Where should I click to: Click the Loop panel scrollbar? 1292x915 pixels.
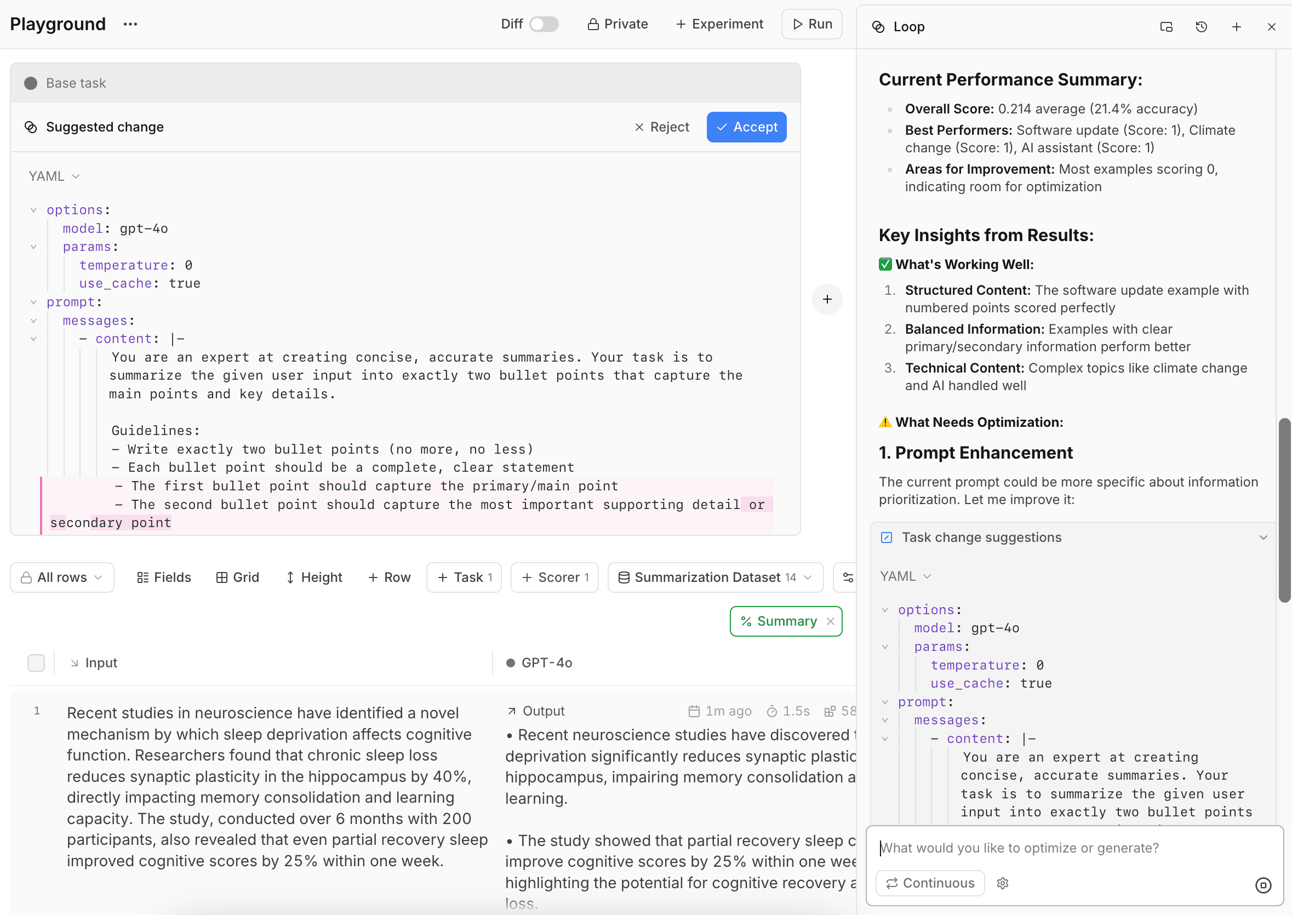coord(1284,510)
